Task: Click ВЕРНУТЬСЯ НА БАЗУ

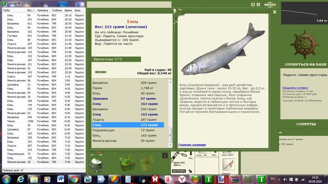Action: (305, 65)
